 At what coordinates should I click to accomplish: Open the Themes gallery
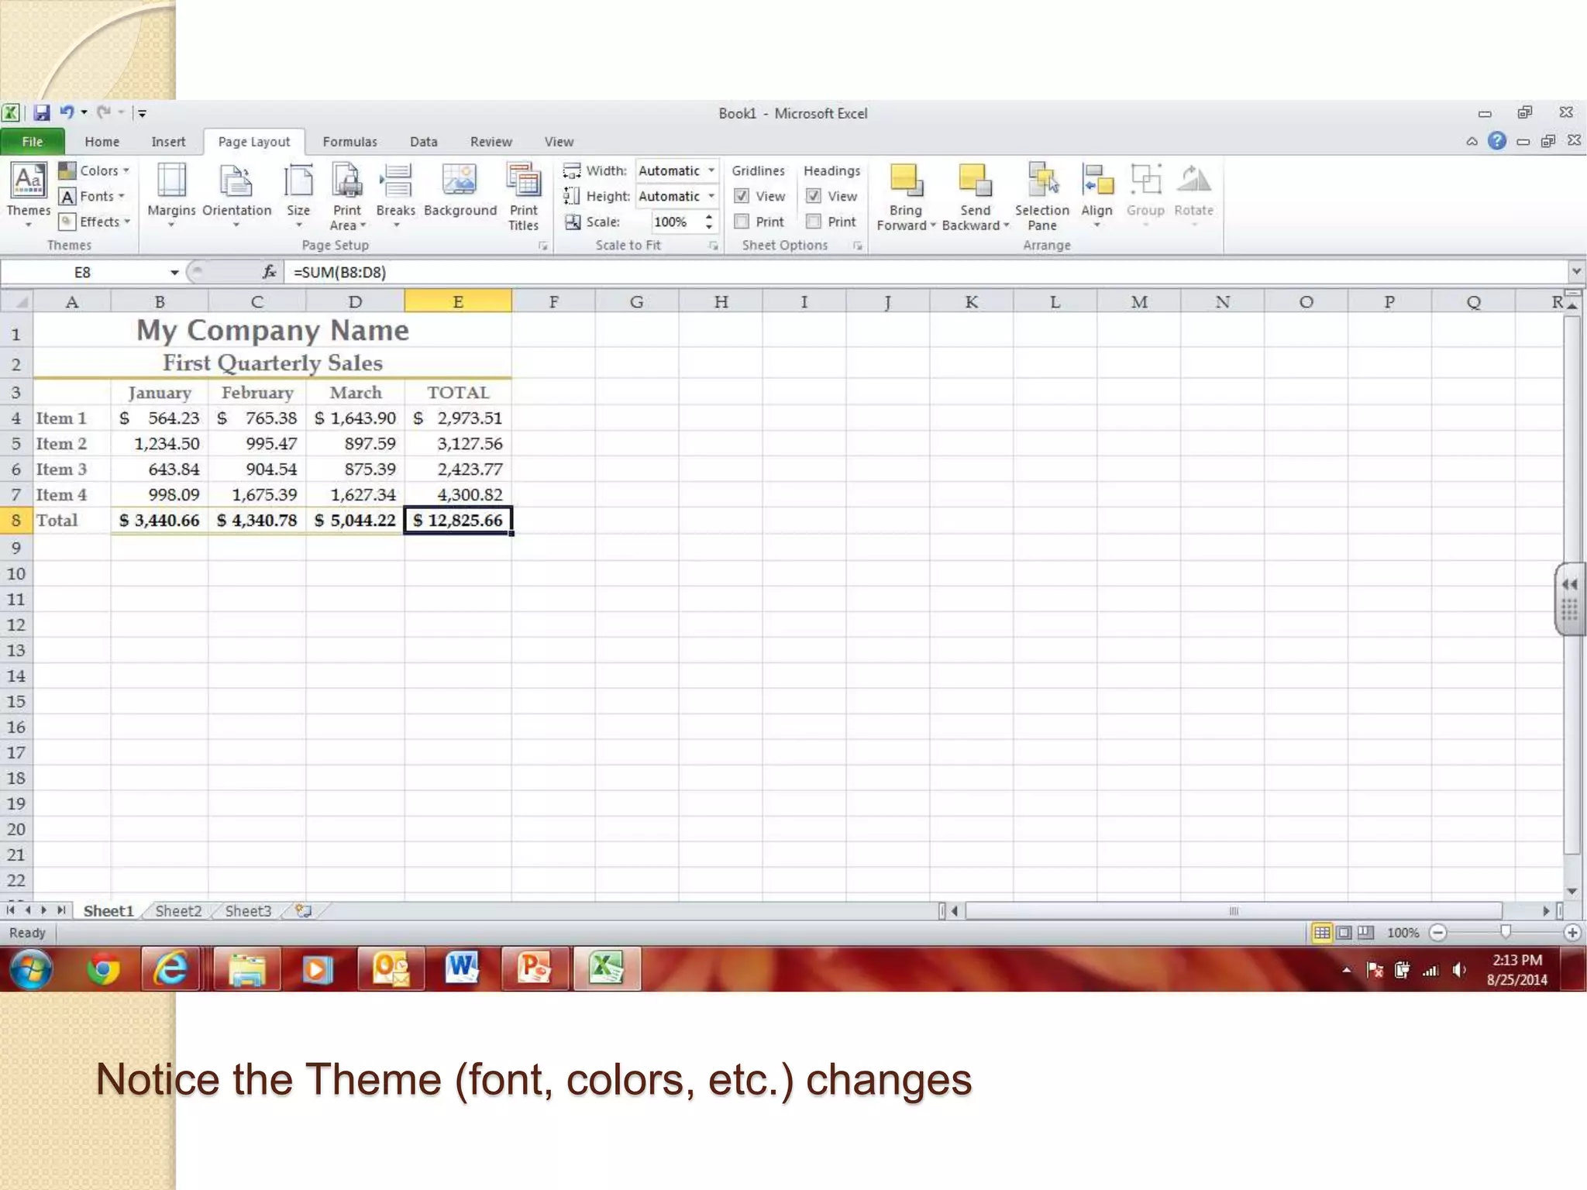(29, 194)
